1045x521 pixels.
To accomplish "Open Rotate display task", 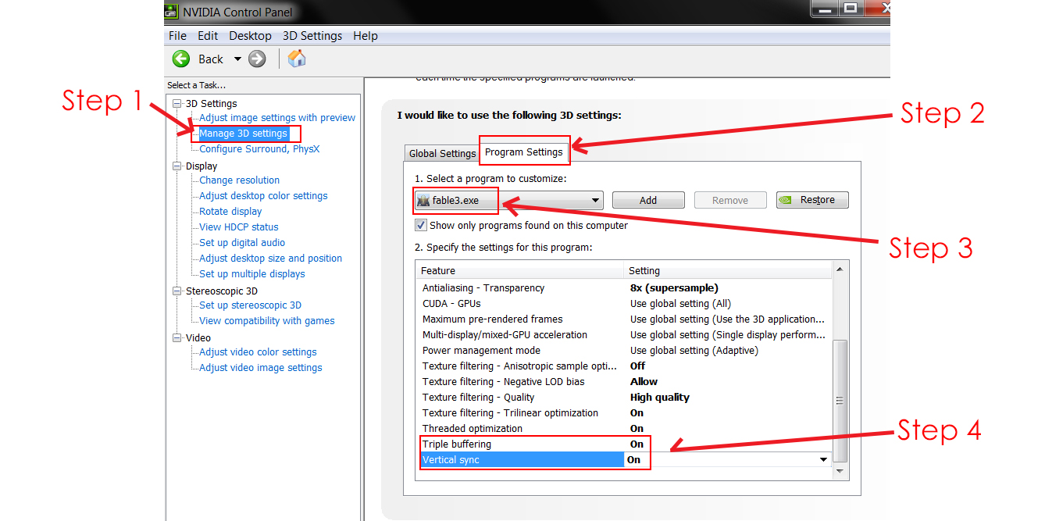I will tap(230, 212).
